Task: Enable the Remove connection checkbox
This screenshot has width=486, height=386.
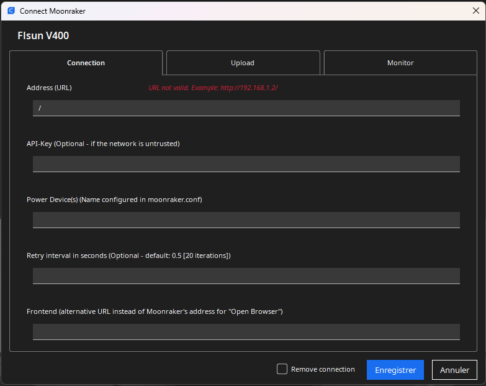Action: (x=282, y=369)
